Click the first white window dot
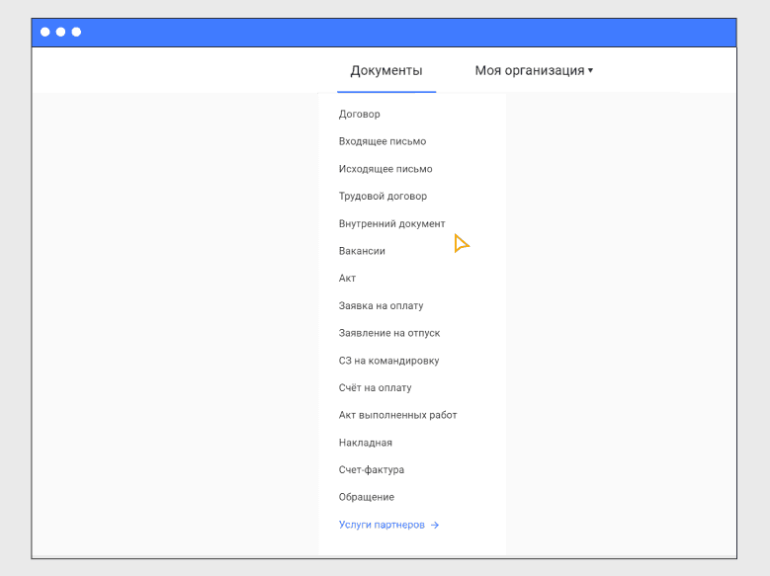 (45, 32)
